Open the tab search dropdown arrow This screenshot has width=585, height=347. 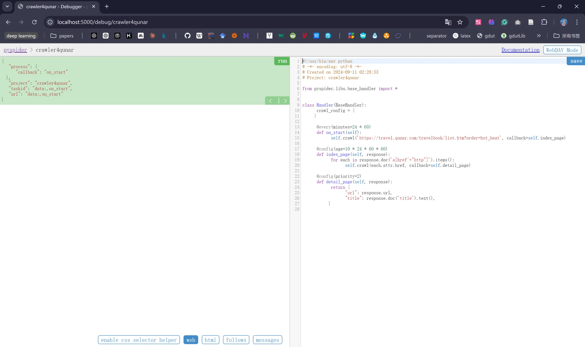coord(7,6)
